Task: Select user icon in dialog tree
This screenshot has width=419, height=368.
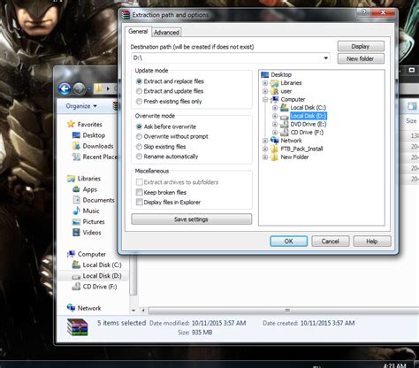Action: pos(275,91)
